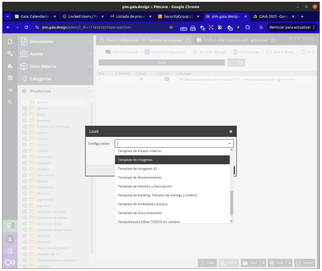322x271 pixels.
Task: Switch to the Column Configuration tab
Action: click(165, 52)
